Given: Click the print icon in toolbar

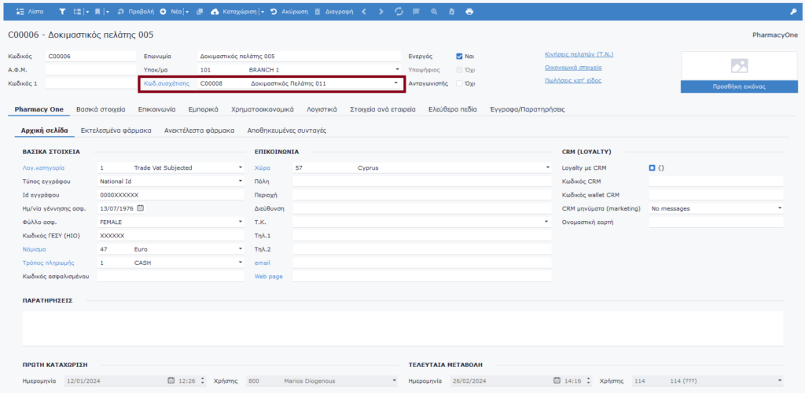Looking at the screenshot, I should tap(469, 12).
